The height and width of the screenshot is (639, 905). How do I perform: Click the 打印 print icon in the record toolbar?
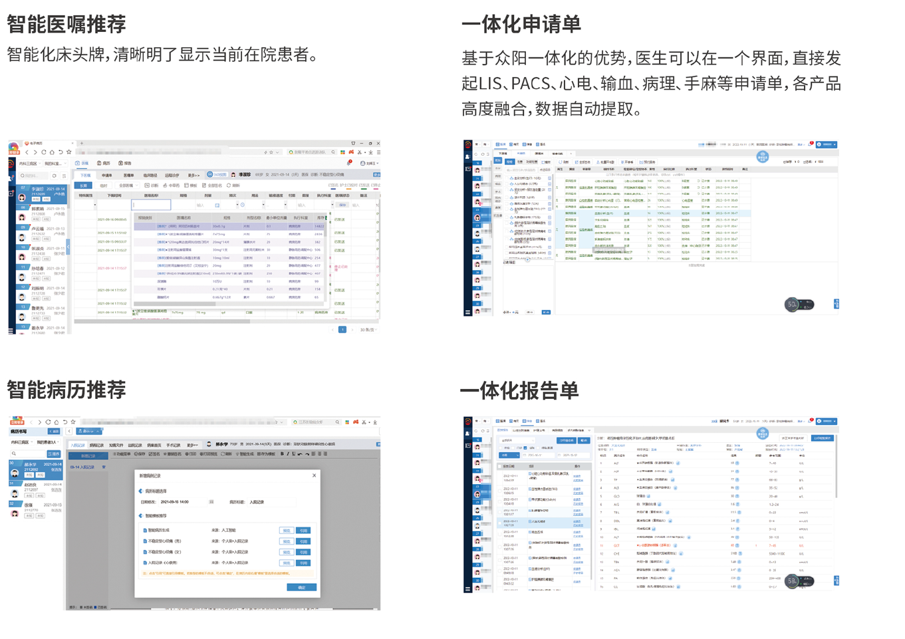[188, 454]
